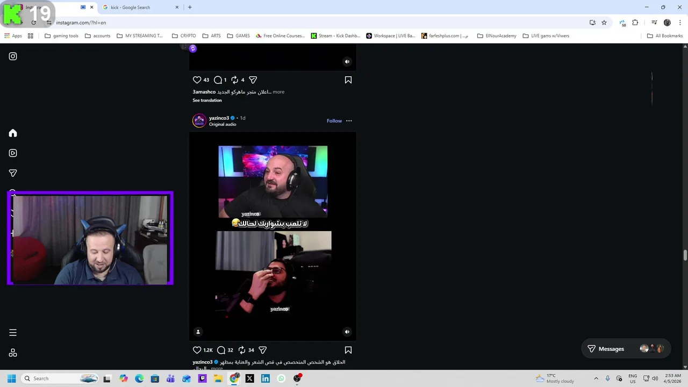Open comments on the 3amashco post

coord(218,80)
